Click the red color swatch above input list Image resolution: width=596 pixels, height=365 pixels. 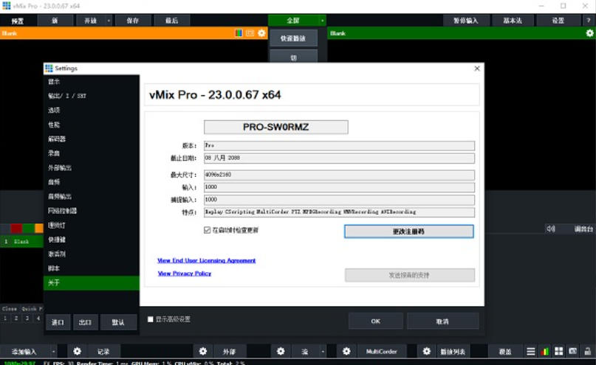click(16, 229)
